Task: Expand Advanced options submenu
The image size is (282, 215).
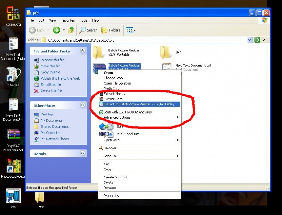Action: tap(139, 117)
